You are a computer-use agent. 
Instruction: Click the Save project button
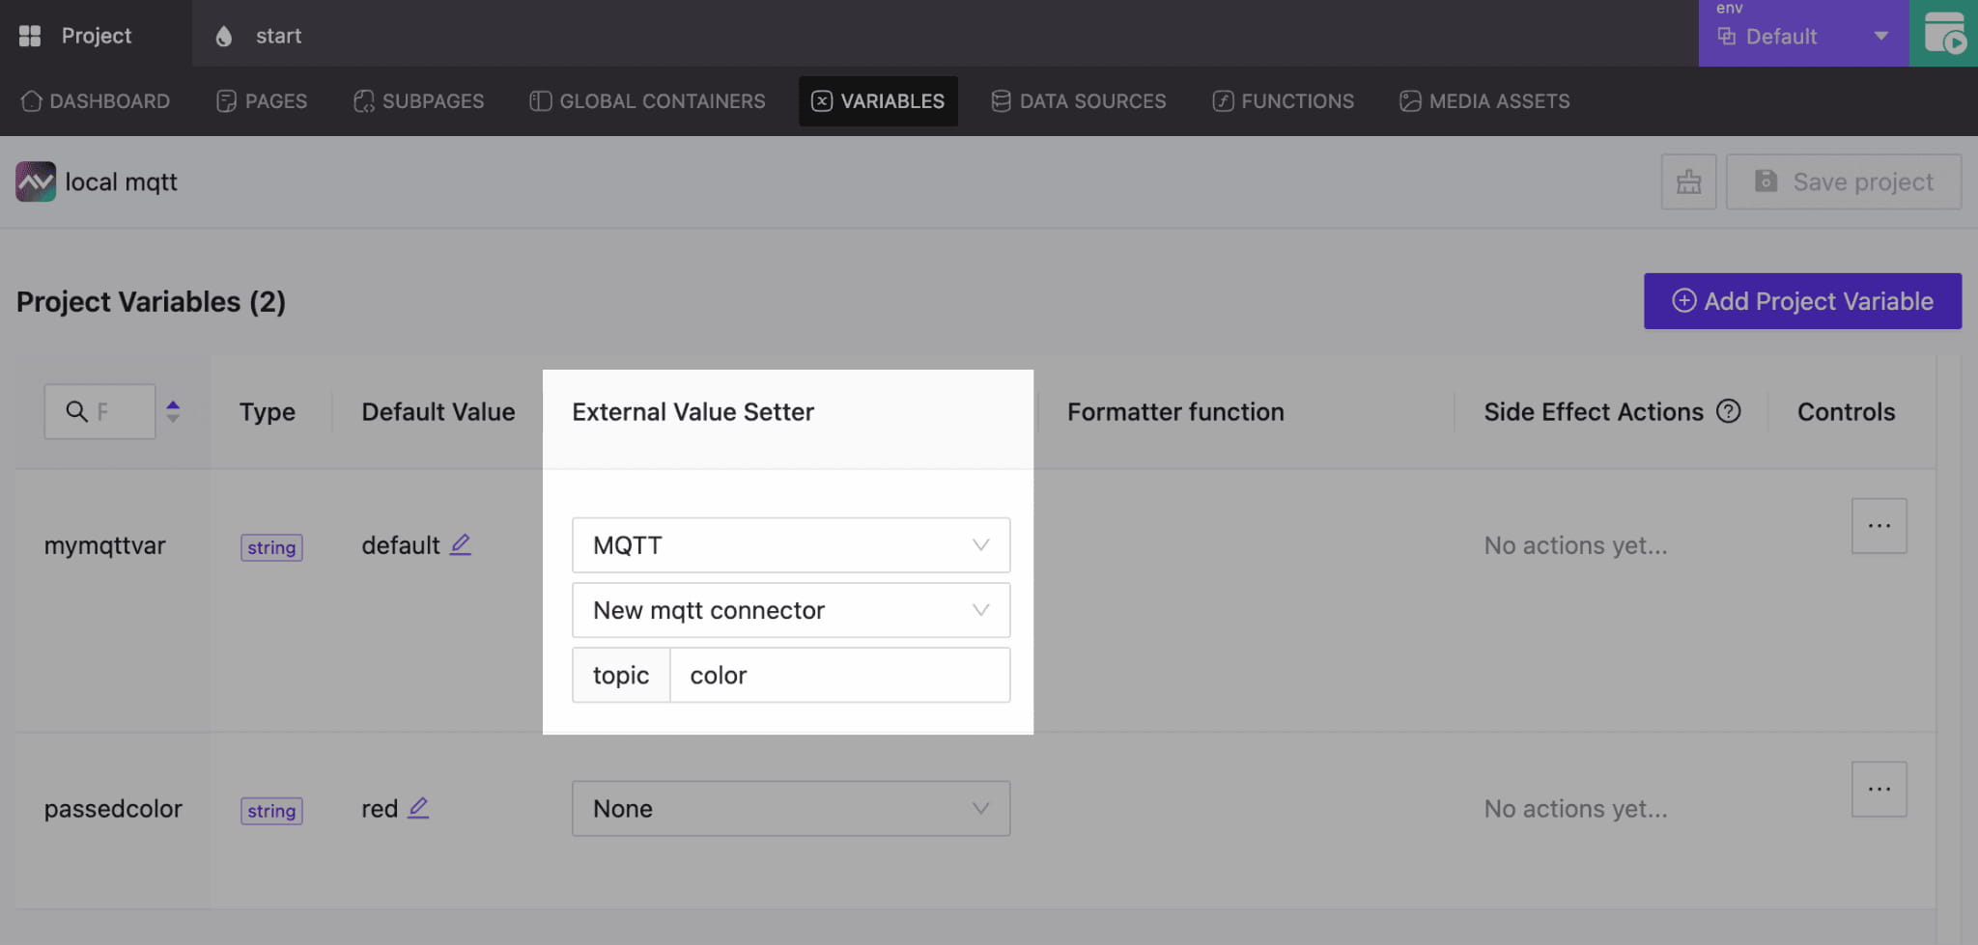(1843, 181)
